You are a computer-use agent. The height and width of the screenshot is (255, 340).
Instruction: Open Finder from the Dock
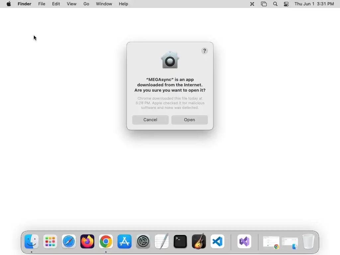32,241
